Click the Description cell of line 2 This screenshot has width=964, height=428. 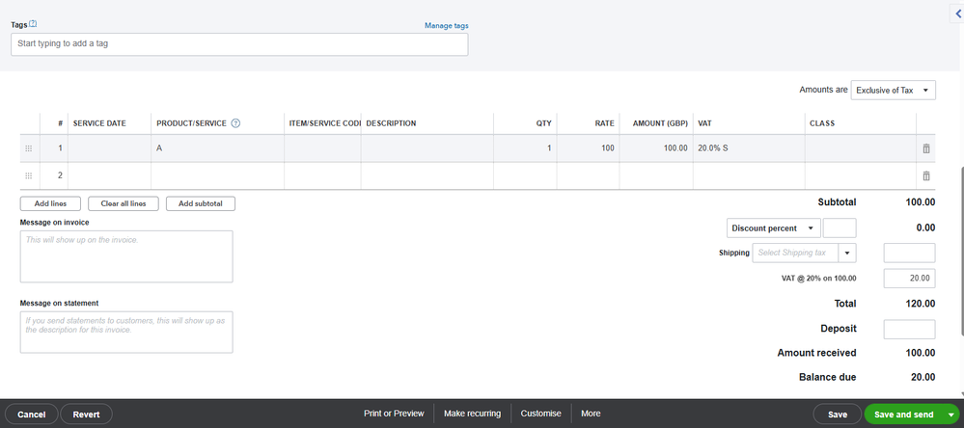tap(427, 175)
